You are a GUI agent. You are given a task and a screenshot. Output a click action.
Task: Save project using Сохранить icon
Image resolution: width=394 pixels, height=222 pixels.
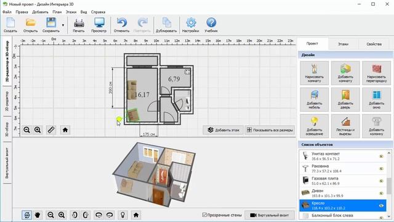(51, 25)
